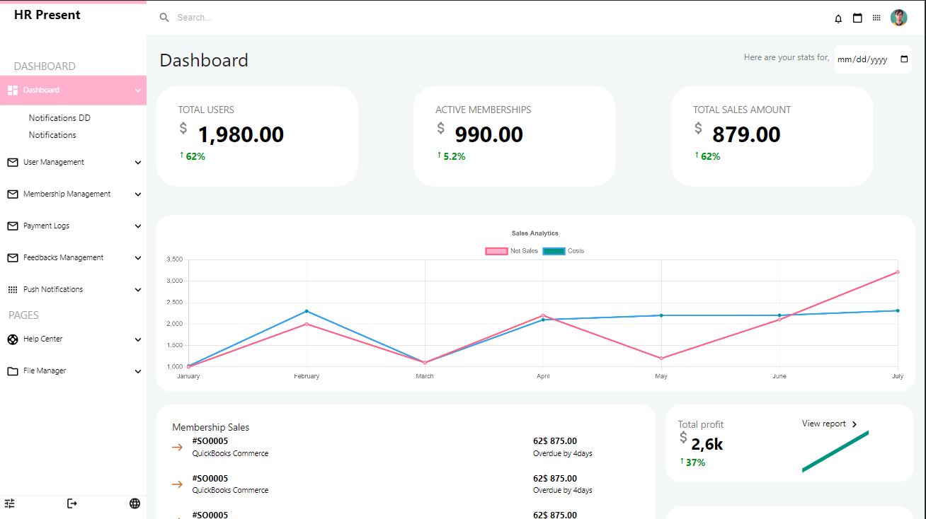The height and width of the screenshot is (519, 926).
Task: Click the Active Memberships 990.00 value
Action: click(489, 134)
